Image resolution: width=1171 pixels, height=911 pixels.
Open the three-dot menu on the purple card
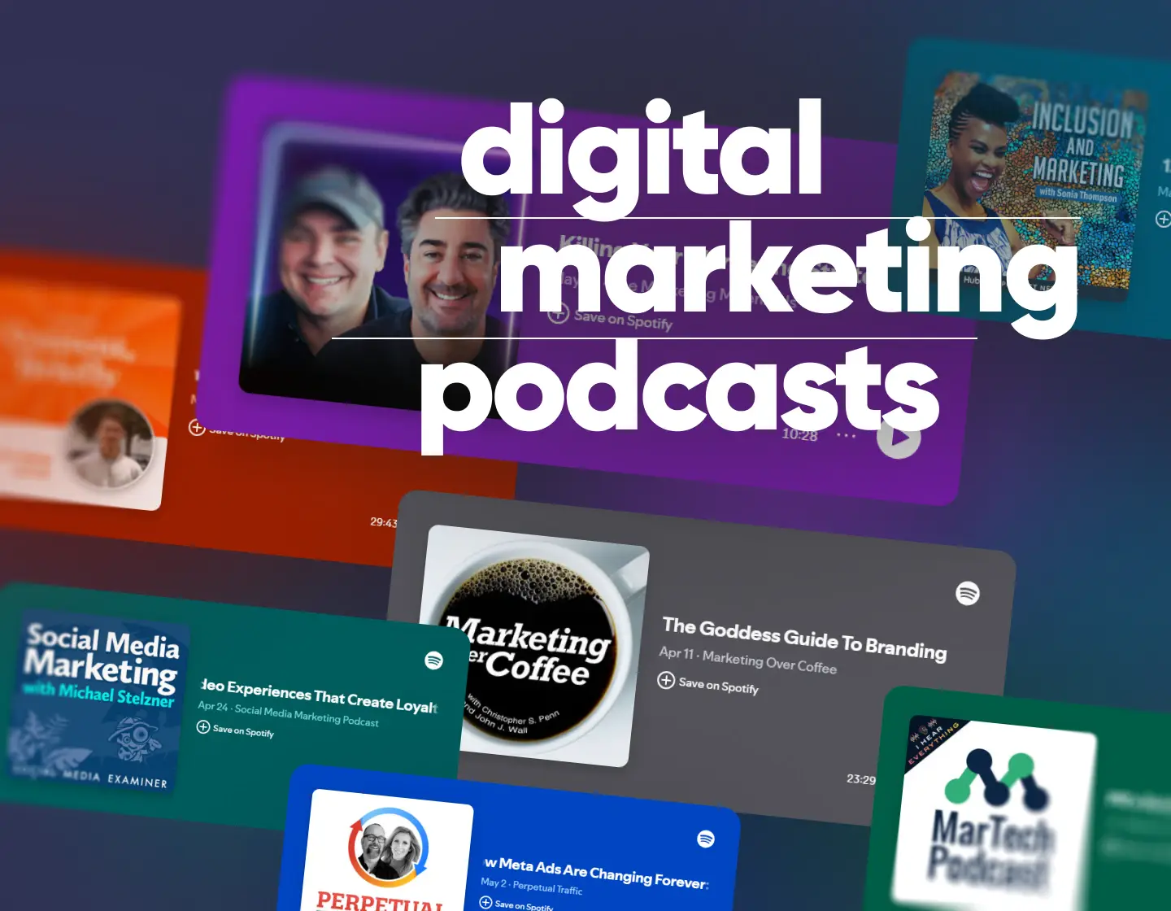point(847,436)
